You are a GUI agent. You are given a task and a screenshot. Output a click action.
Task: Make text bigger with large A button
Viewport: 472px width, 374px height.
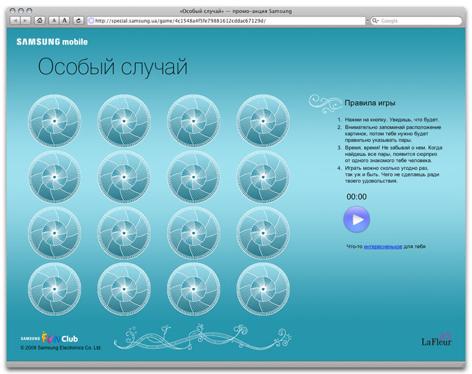tap(65, 20)
